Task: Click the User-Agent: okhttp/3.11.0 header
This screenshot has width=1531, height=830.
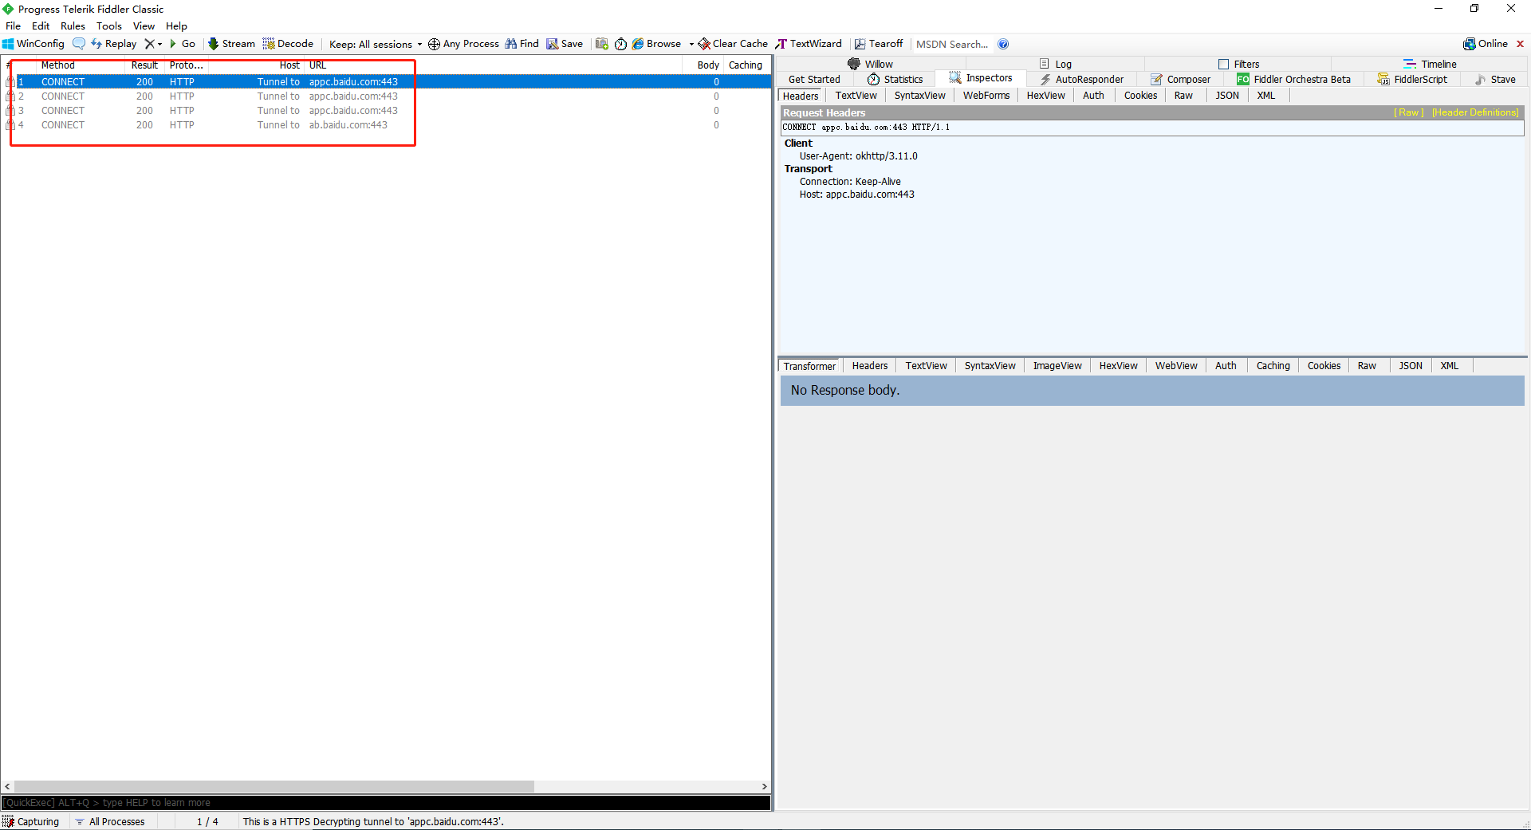Action: pyautogui.click(x=858, y=156)
